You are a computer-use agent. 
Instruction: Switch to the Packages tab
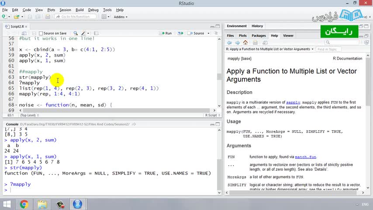(x=259, y=35)
